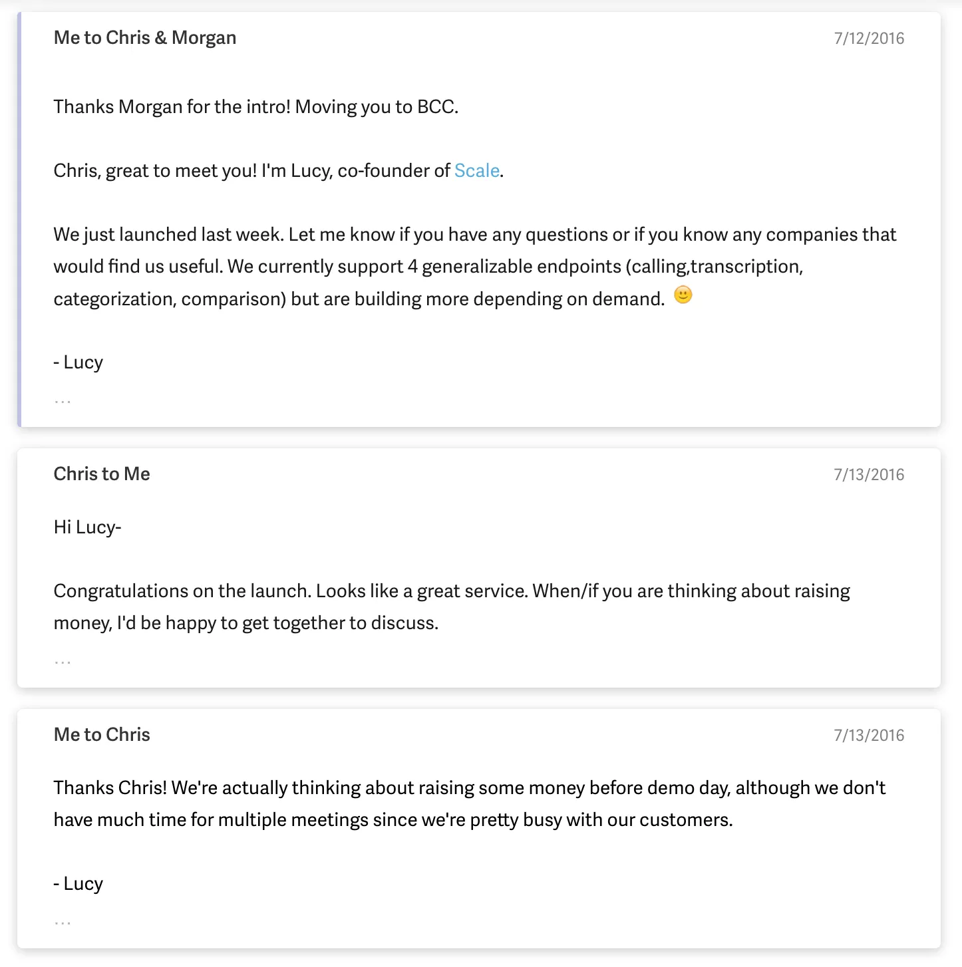Click the 'Congratulations on the launch' paragraph
This screenshot has height=967, width=962.
(451, 607)
